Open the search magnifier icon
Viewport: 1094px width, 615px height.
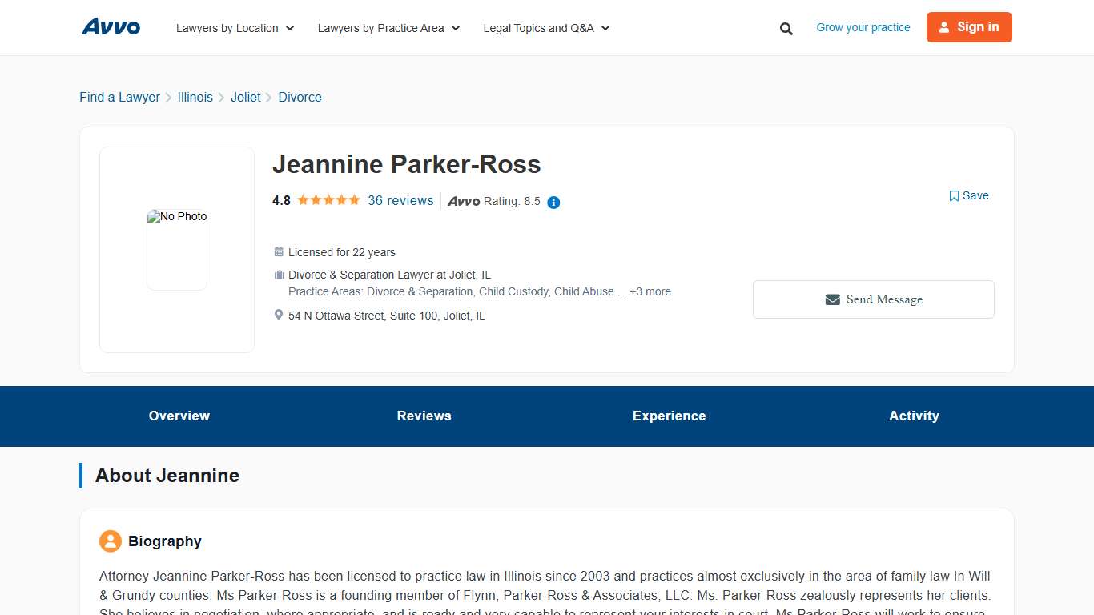tap(786, 27)
